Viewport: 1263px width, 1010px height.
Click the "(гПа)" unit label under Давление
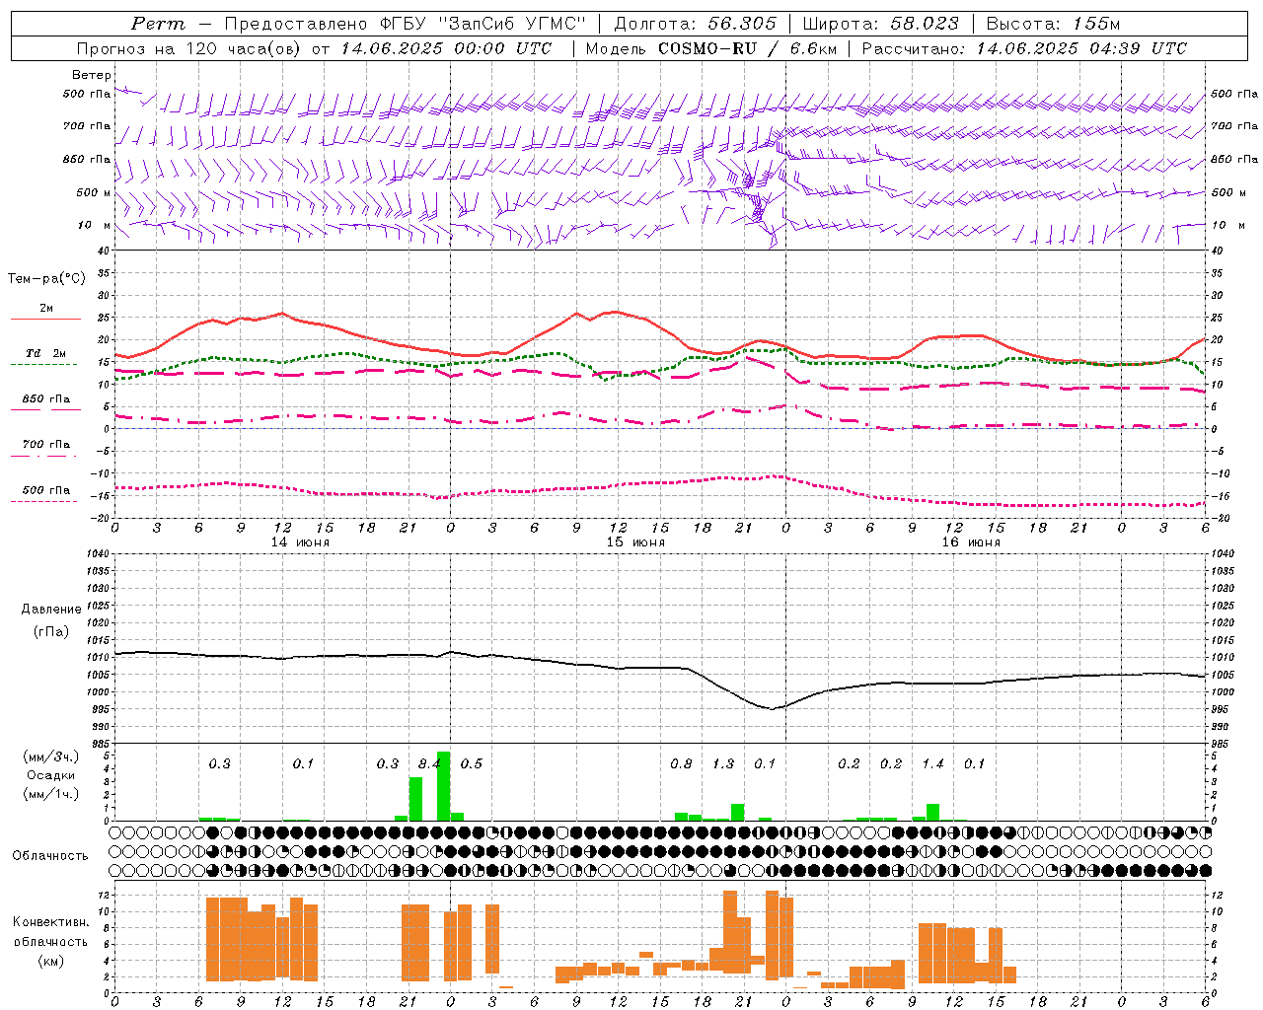click(51, 631)
